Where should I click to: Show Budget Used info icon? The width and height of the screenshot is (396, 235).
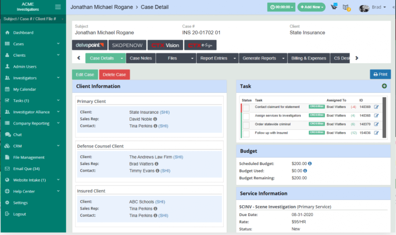(305, 170)
